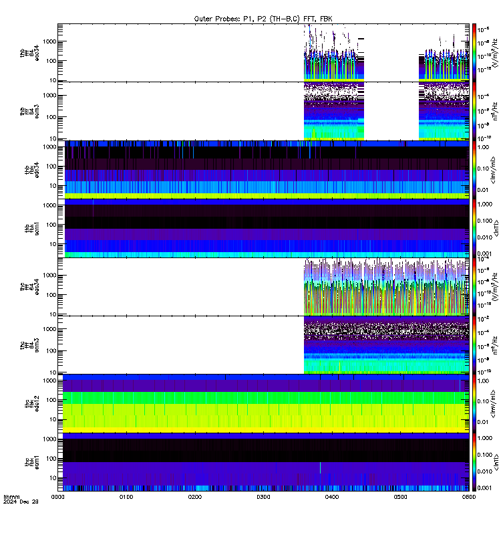Viewport: 501px width, 535px height.
Task: Click the <|mV/m|> unit label beside thb edc34
Action: [494, 170]
